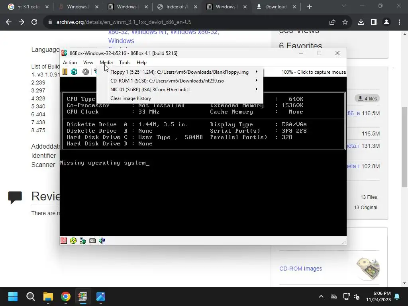Open the Tools menu in 86Box
The height and width of the screenshot is (306, 408).
coord(125,63)
